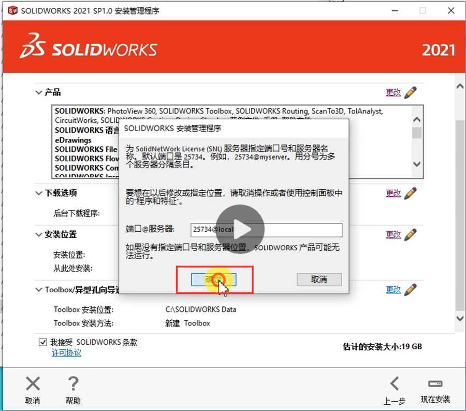Click the pencil icon beside 安装位置 更改
The width and height of the screenshot is (466, 411).
point(411,235)
